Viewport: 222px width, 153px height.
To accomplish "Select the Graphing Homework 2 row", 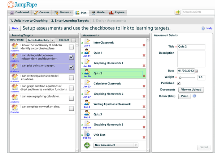I will 113,94.
